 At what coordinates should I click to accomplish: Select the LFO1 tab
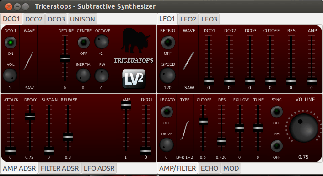[167, 19]
